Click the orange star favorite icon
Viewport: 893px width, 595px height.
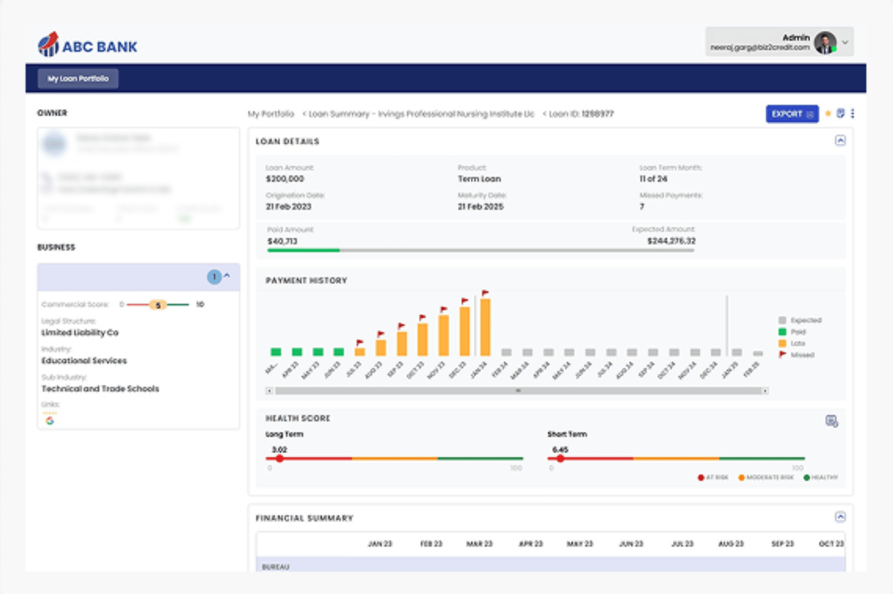828,113
